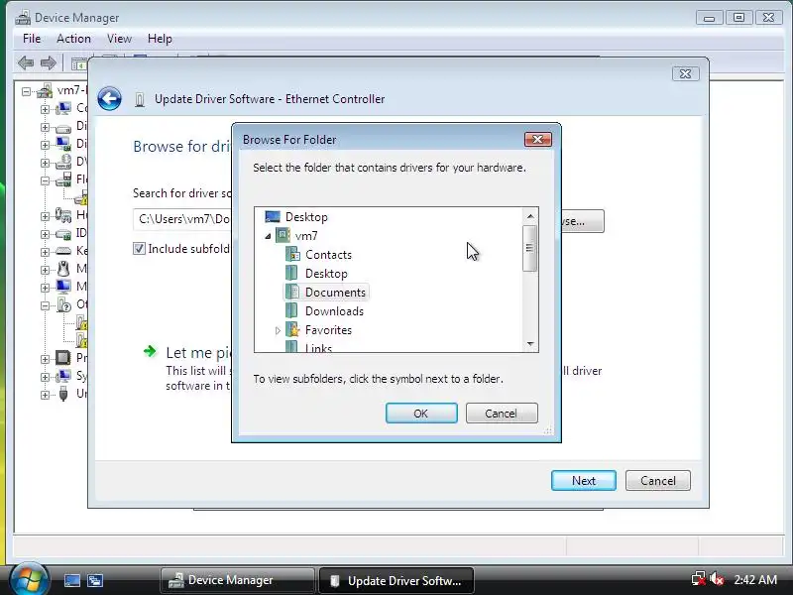Click Cancel in Browse For Folder
The image size is (793, 595).
(x=502, y=413)
